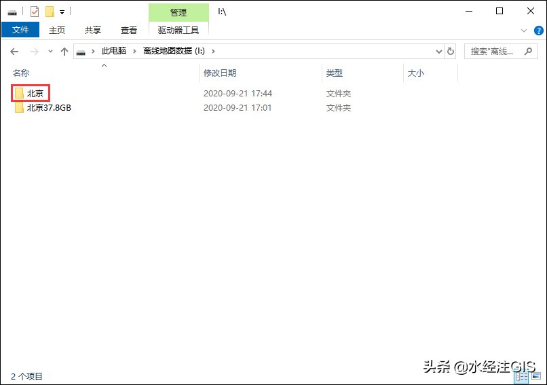Sort by the 类型 column header
Viewport: 547px width, 385px height.
tap(335, 73)
